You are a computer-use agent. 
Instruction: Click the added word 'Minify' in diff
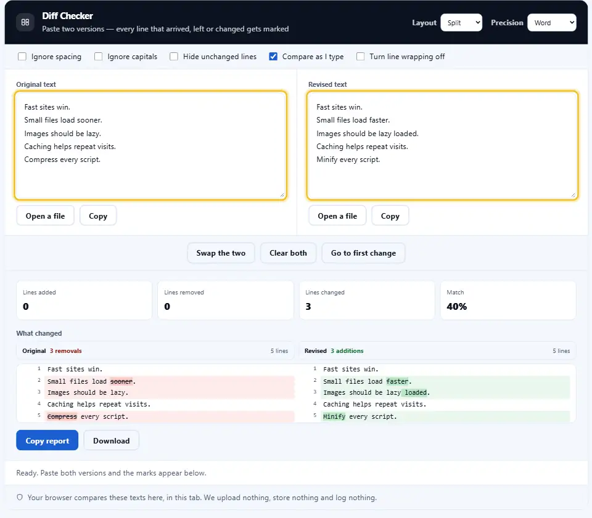pos(334,416)
